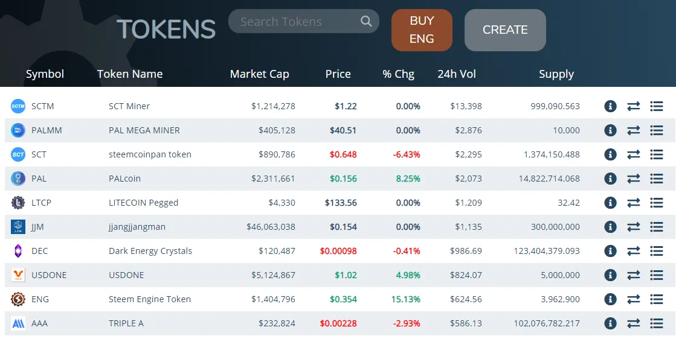Click list icon in AAA row
This screenshot has height=339, width=676.
[656, 323]
